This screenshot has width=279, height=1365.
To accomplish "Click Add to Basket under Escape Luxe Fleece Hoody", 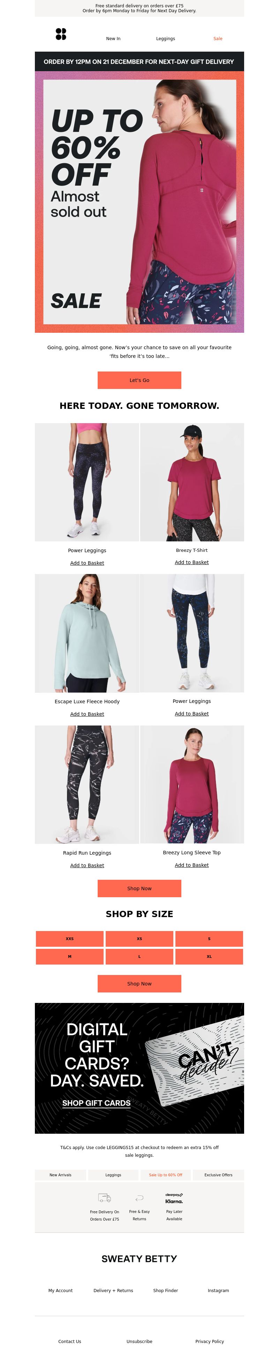I will coord(87,714).
